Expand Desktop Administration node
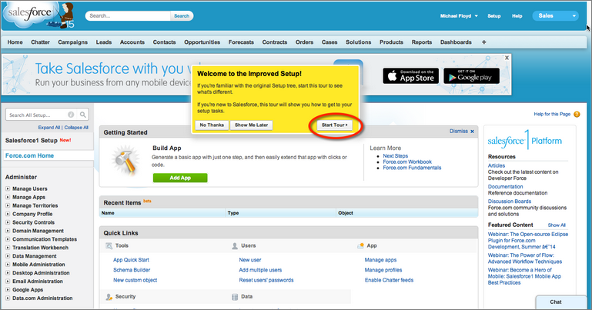This screenshot has height=310, width=592. point(8,272)
